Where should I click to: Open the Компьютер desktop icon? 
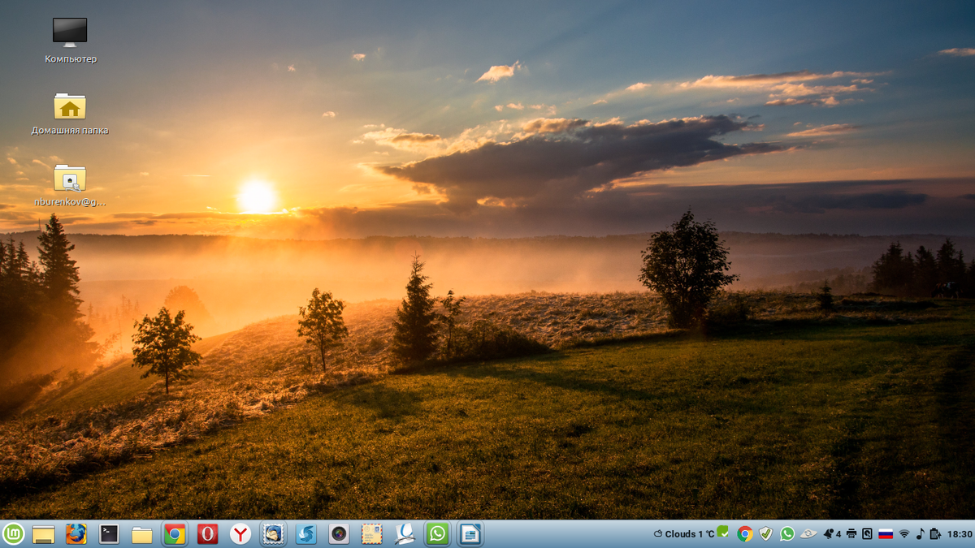(70, 41)
